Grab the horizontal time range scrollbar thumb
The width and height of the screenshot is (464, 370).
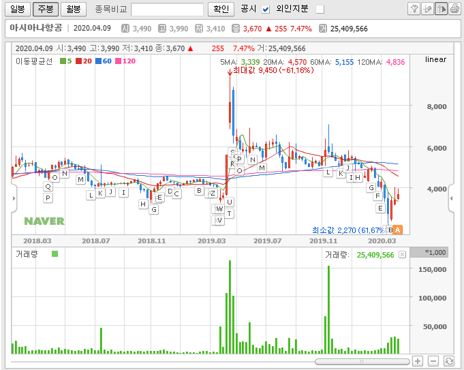point(362,361)
